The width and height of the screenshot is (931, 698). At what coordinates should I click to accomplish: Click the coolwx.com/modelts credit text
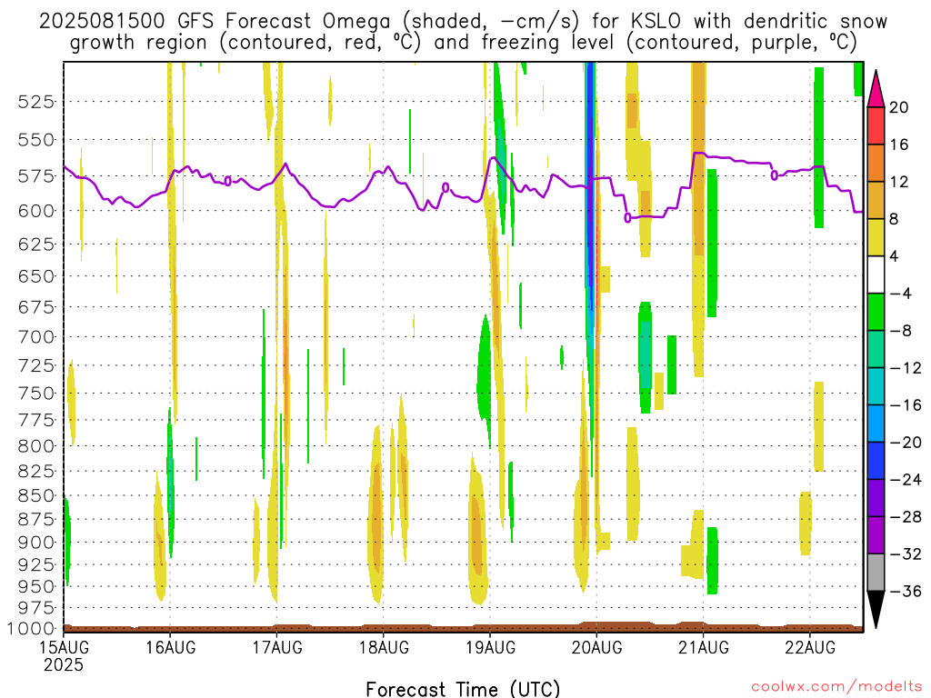[836, 687]
